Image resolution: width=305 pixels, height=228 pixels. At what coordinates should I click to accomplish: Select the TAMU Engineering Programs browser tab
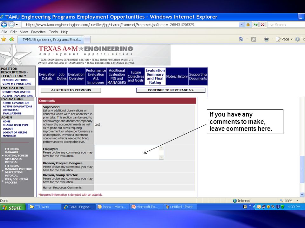click(x=51, y=40)
